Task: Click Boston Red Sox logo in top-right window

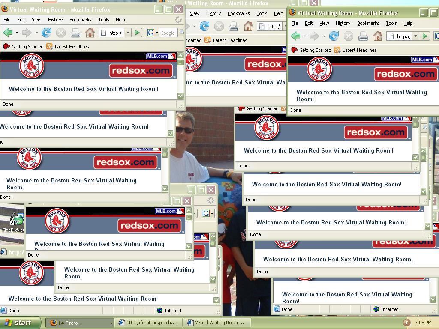Action: point(319,70)
